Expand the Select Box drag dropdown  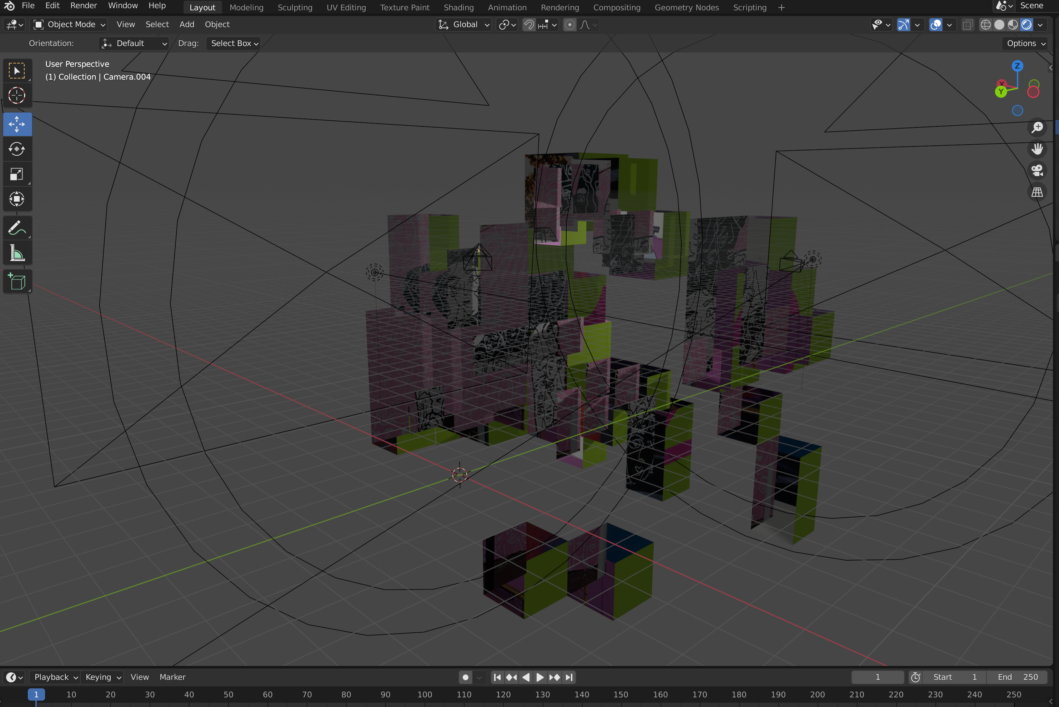point(234,43)
